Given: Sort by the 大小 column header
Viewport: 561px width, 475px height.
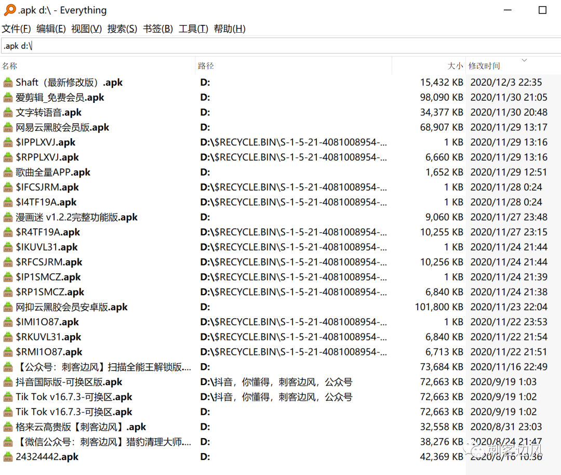Looking at the screenshot, I should pos(429,66).
